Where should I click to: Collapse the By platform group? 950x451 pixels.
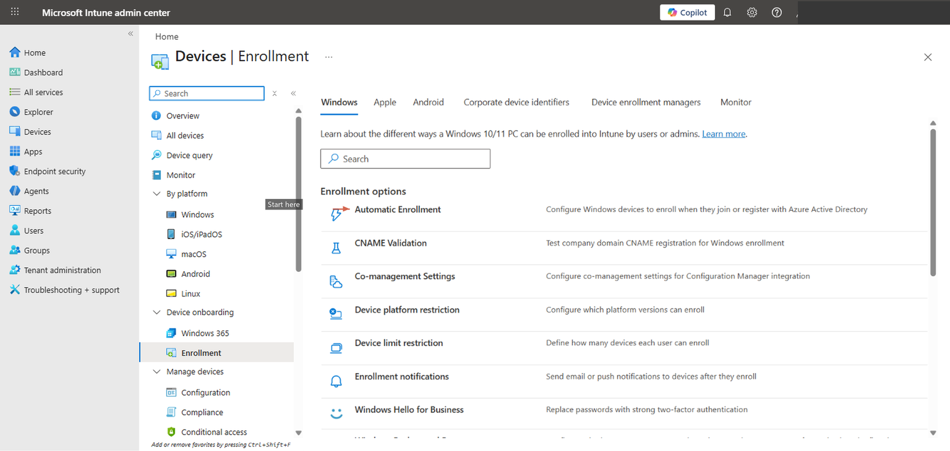[156, 193]
